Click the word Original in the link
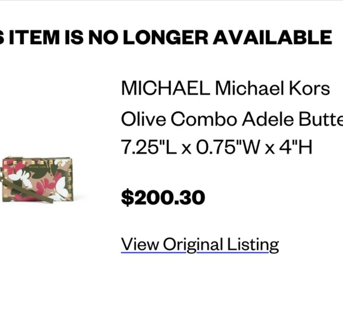Image resolution: width=343 pixels, height=336 pixels. click(193, 245)
